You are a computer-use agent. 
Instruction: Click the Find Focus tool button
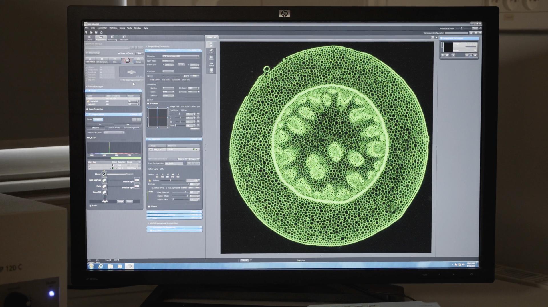click(x=90, y=60)
